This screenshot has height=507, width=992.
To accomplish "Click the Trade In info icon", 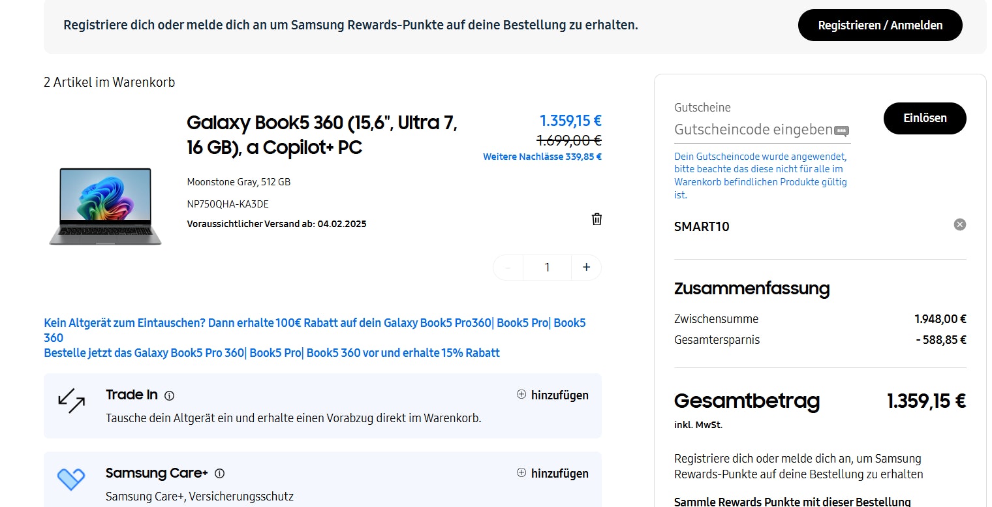I will pos(170,395).
